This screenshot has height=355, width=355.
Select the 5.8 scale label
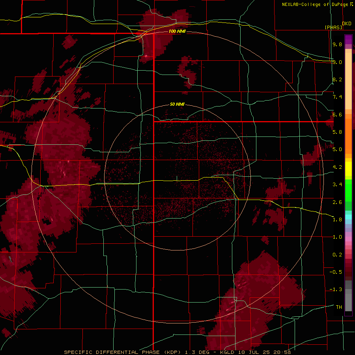tap(337, 132)
